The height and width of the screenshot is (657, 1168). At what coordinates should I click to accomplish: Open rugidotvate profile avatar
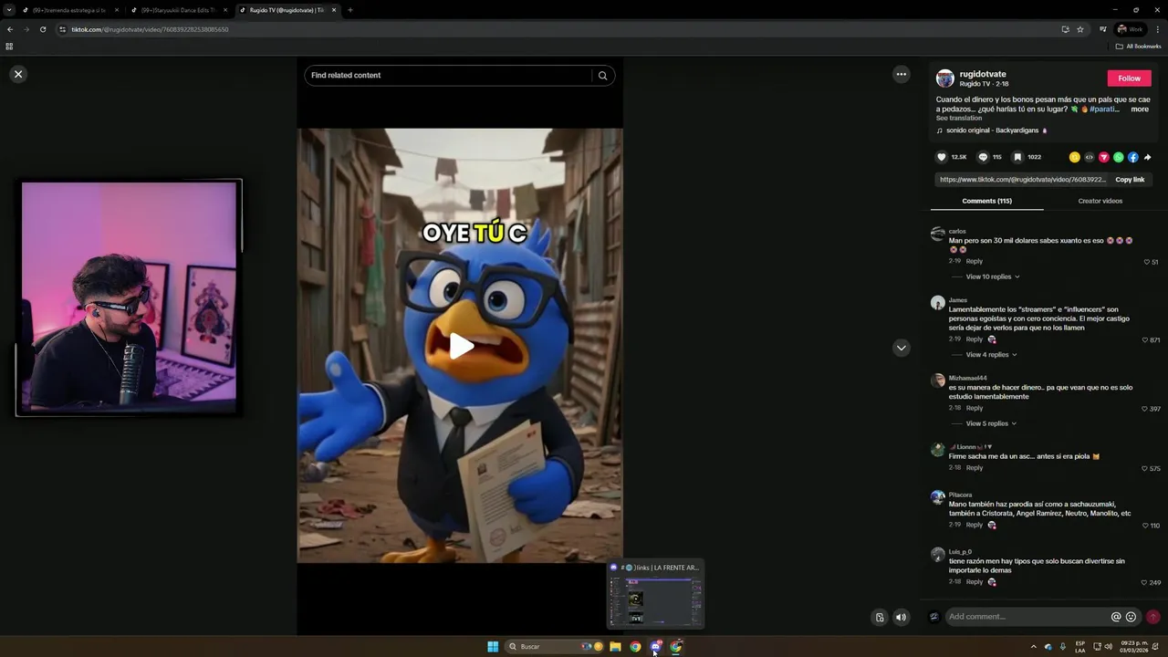point(944,78)
